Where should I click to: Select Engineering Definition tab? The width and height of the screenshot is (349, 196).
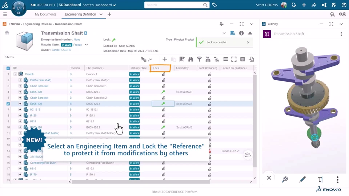pos(80,14)
